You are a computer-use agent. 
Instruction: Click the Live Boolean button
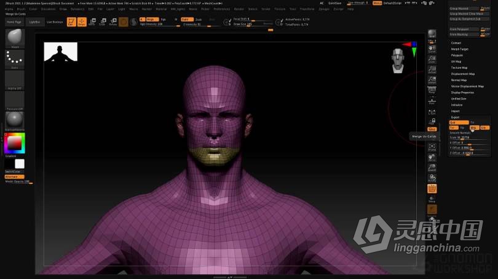point(55,22)
